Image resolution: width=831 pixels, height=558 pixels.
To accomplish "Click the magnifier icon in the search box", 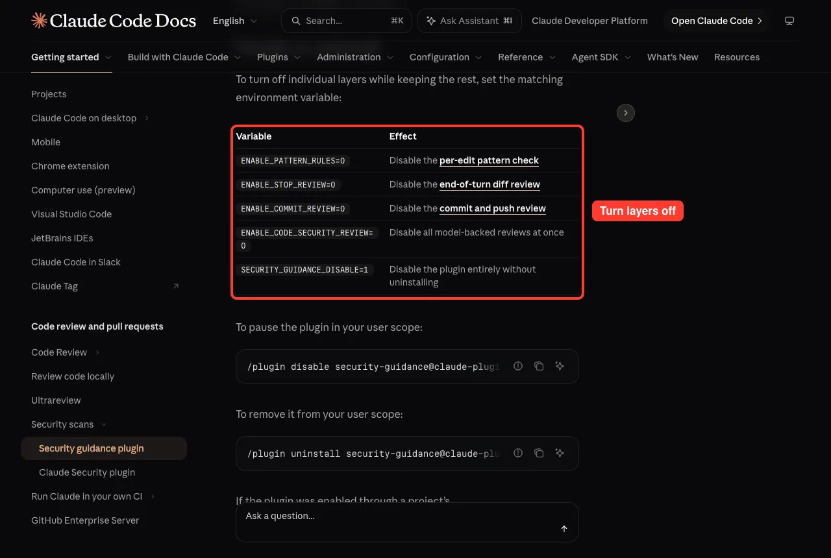I will pos(296,21).
